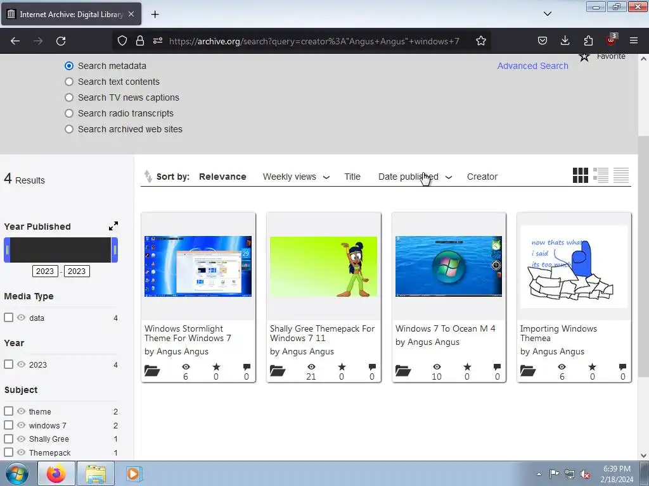The height and width of the screenshot is (486, 649).
Task: Check the Themepack subject filter
Action: point(8,452)
